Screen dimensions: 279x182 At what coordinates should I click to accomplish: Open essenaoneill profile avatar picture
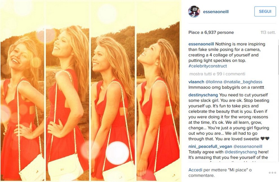tap(194, 12)
